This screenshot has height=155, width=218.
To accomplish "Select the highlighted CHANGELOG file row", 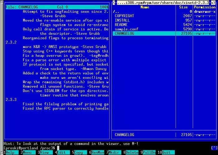I will click(x=164, y=33).
